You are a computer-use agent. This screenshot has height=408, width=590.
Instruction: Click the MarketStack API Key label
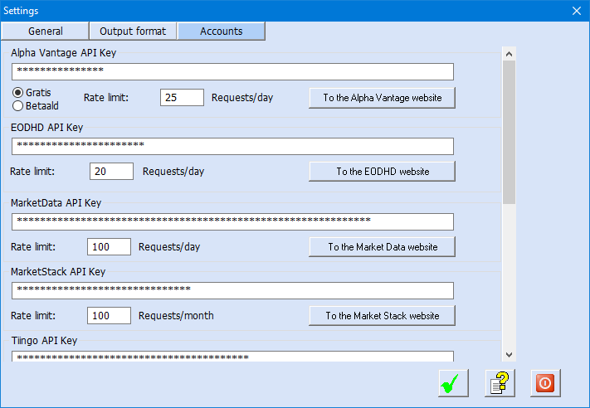pos(58,272)
